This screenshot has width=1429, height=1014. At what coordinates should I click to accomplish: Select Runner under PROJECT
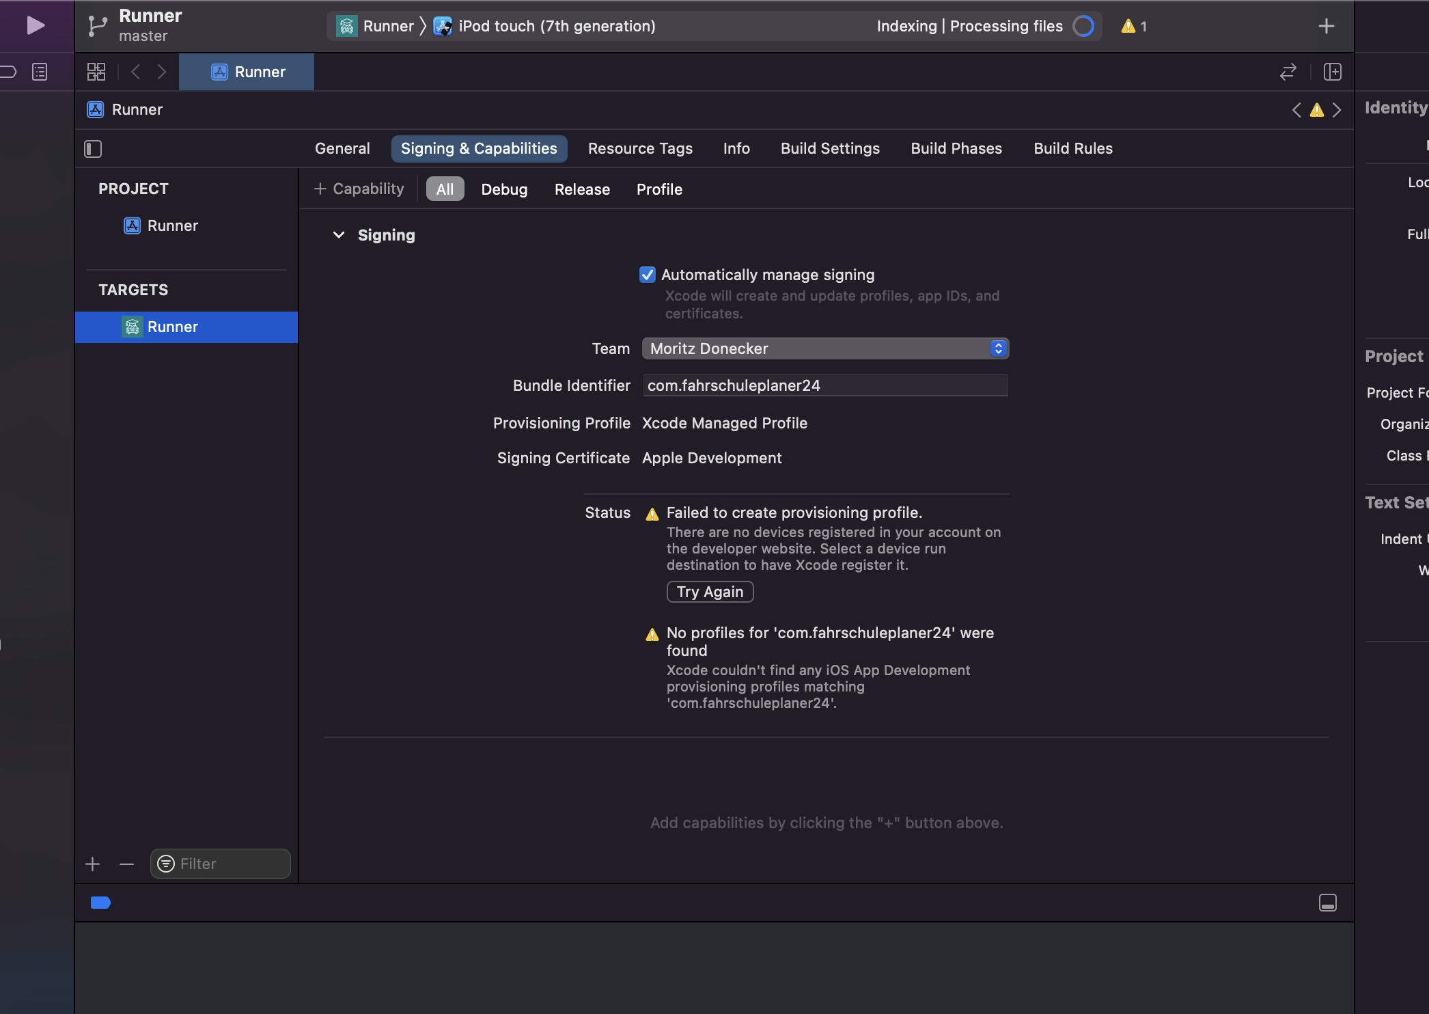(172, 225)
